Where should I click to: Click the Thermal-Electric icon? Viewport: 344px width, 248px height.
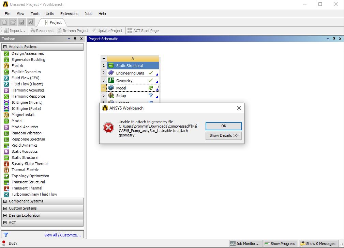[6, 170]
